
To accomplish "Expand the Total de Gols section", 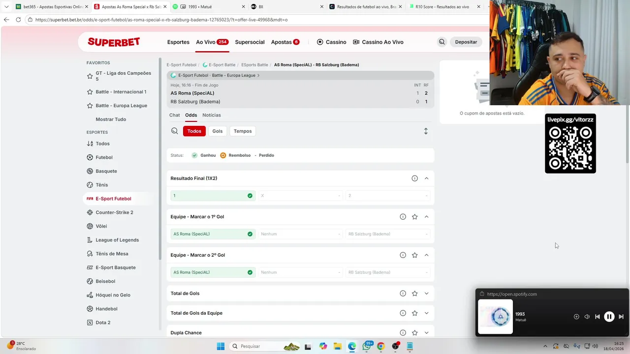I will pos(426,294).
